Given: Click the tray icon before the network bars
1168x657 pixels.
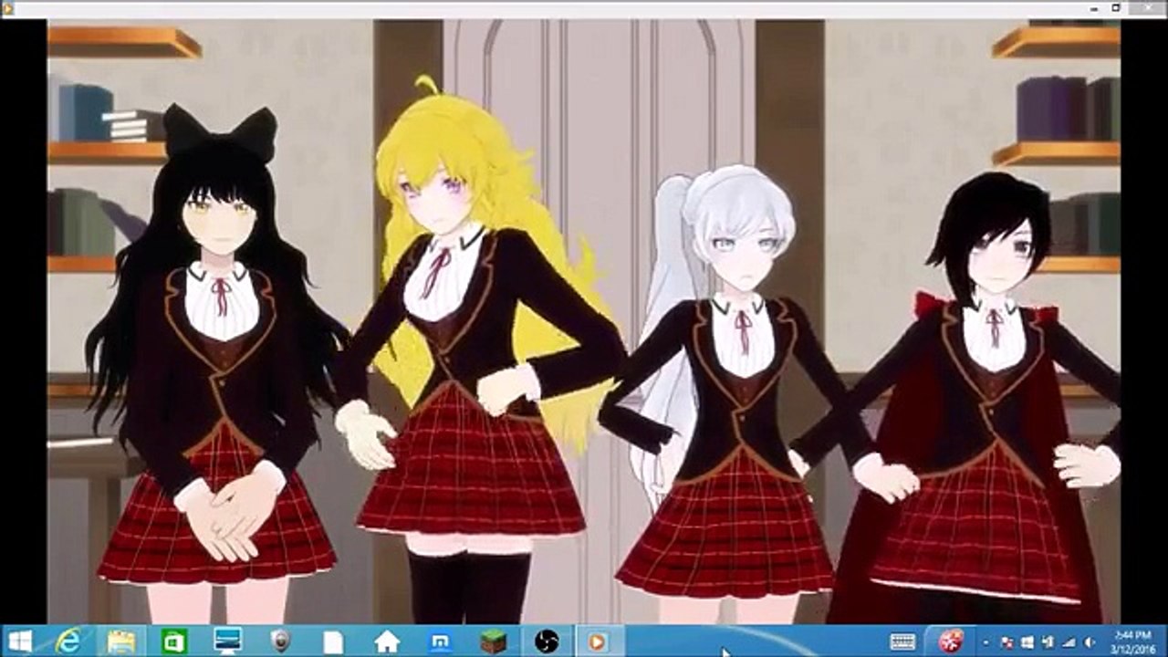Looking at the screenshot, I should pyautogui.click(x=1048, y=642).
